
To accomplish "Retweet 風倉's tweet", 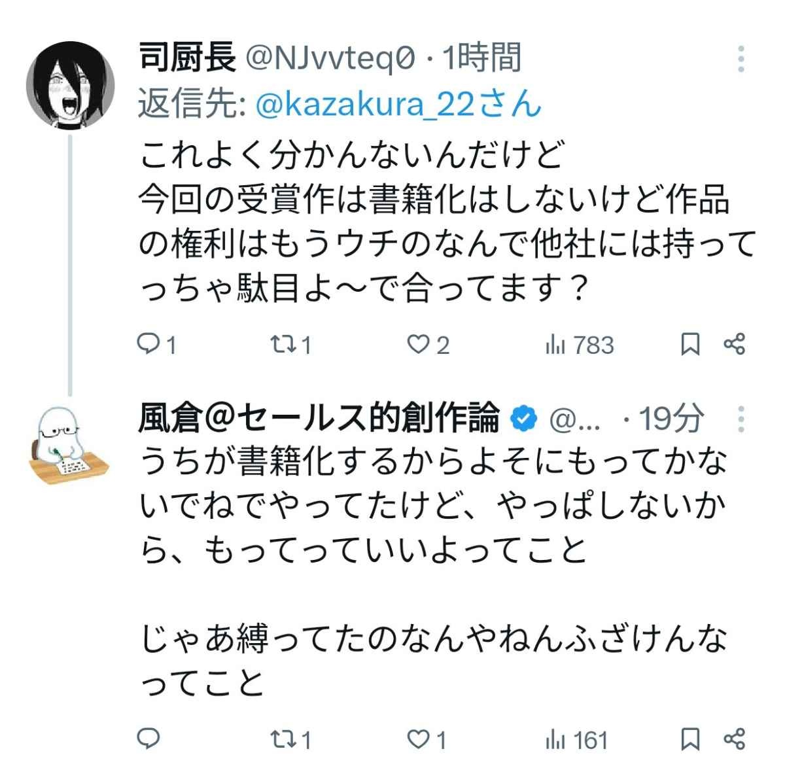I will pyautogui.click(x=283, y=739).
